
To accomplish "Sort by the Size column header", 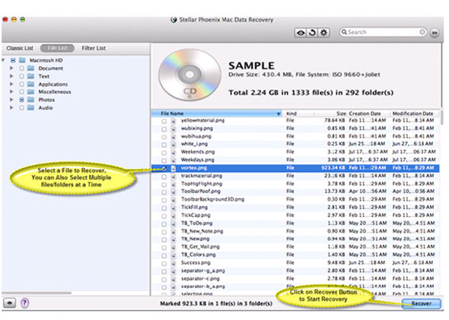I will (330, 113).
